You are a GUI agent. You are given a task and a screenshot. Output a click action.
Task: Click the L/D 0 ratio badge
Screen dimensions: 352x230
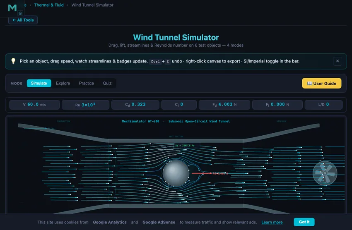click(323, 105)
